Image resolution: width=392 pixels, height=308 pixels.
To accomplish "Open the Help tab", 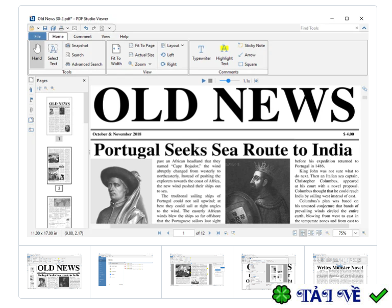I will click(124, 36).
